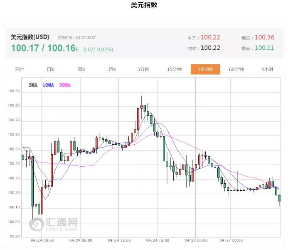Image resolution: width=288 pixels, height=250 pixels.
Task: Switch to the 分时 chart tab
Action: [x=19, y=70]
